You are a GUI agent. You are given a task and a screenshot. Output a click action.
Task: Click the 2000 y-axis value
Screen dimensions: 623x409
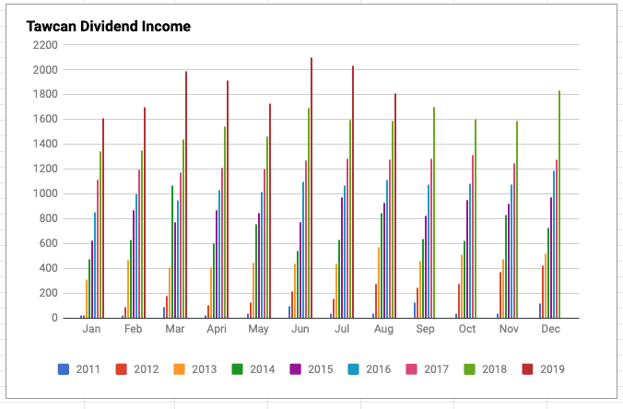point(45,70)
